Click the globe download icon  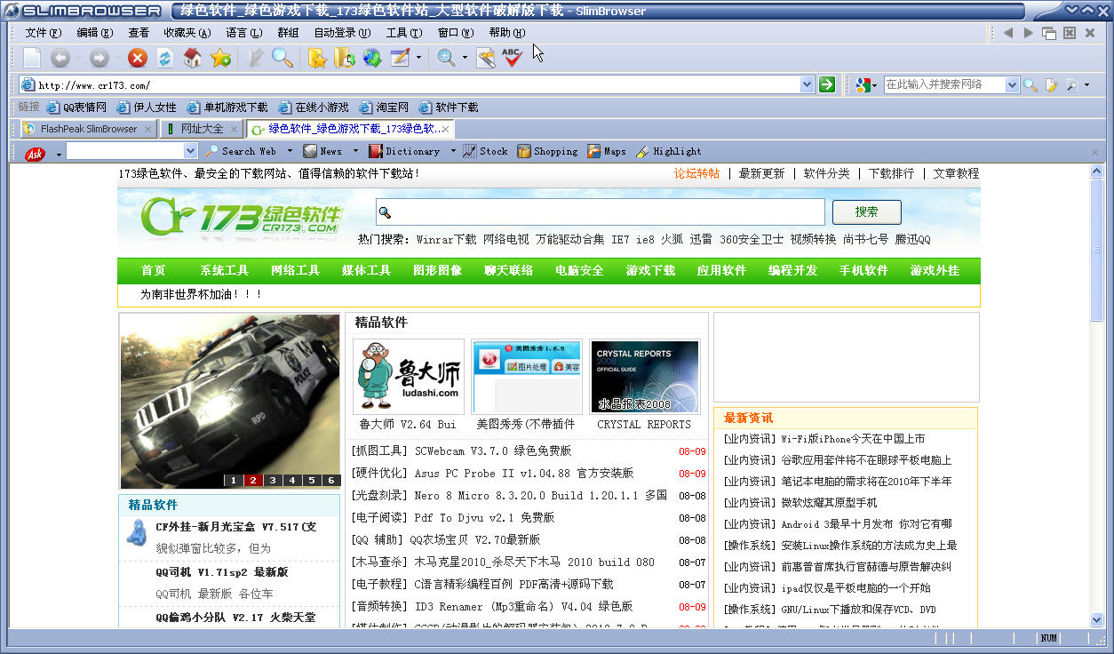click(372, 59)
